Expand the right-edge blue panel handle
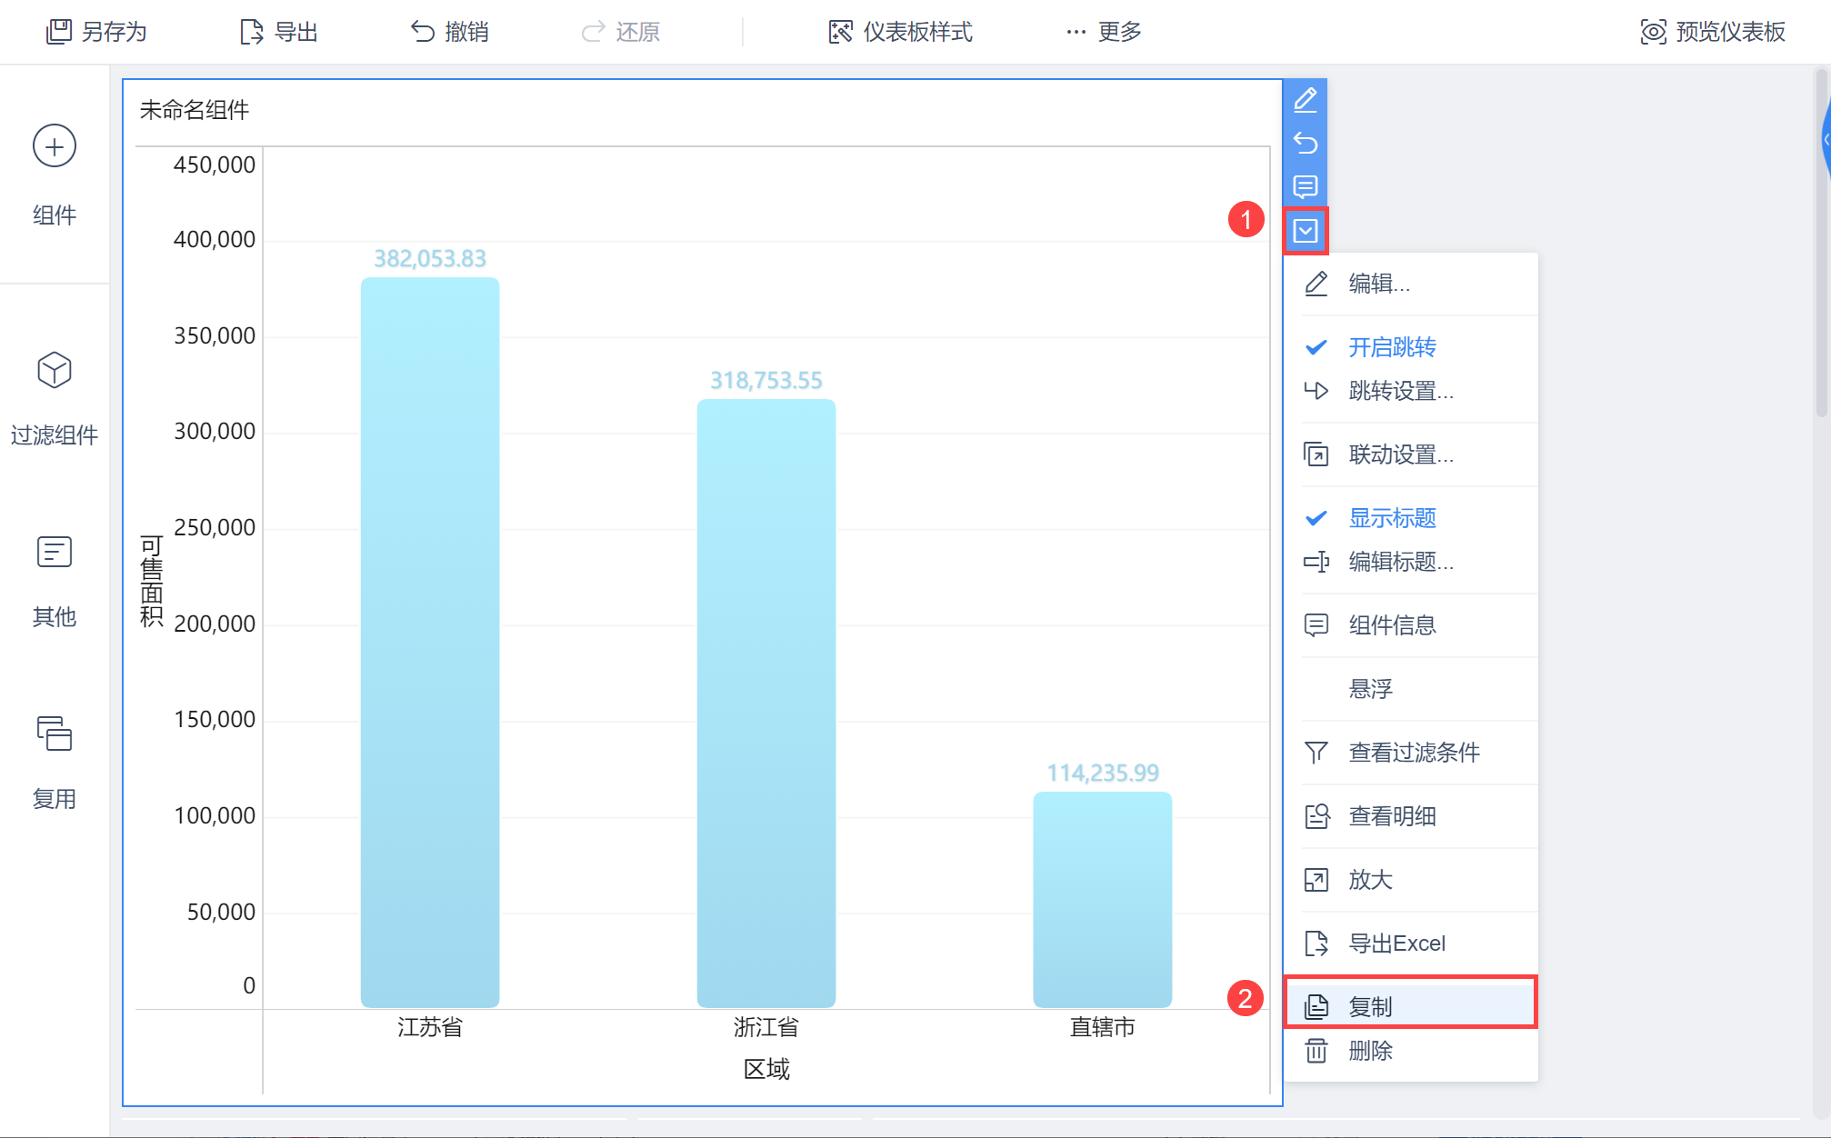 [1825, 141]
